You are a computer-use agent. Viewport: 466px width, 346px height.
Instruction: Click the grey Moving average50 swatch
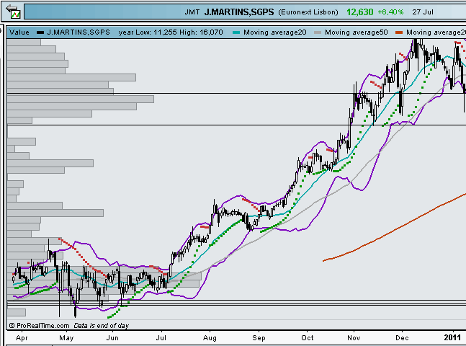coord(318,32)
